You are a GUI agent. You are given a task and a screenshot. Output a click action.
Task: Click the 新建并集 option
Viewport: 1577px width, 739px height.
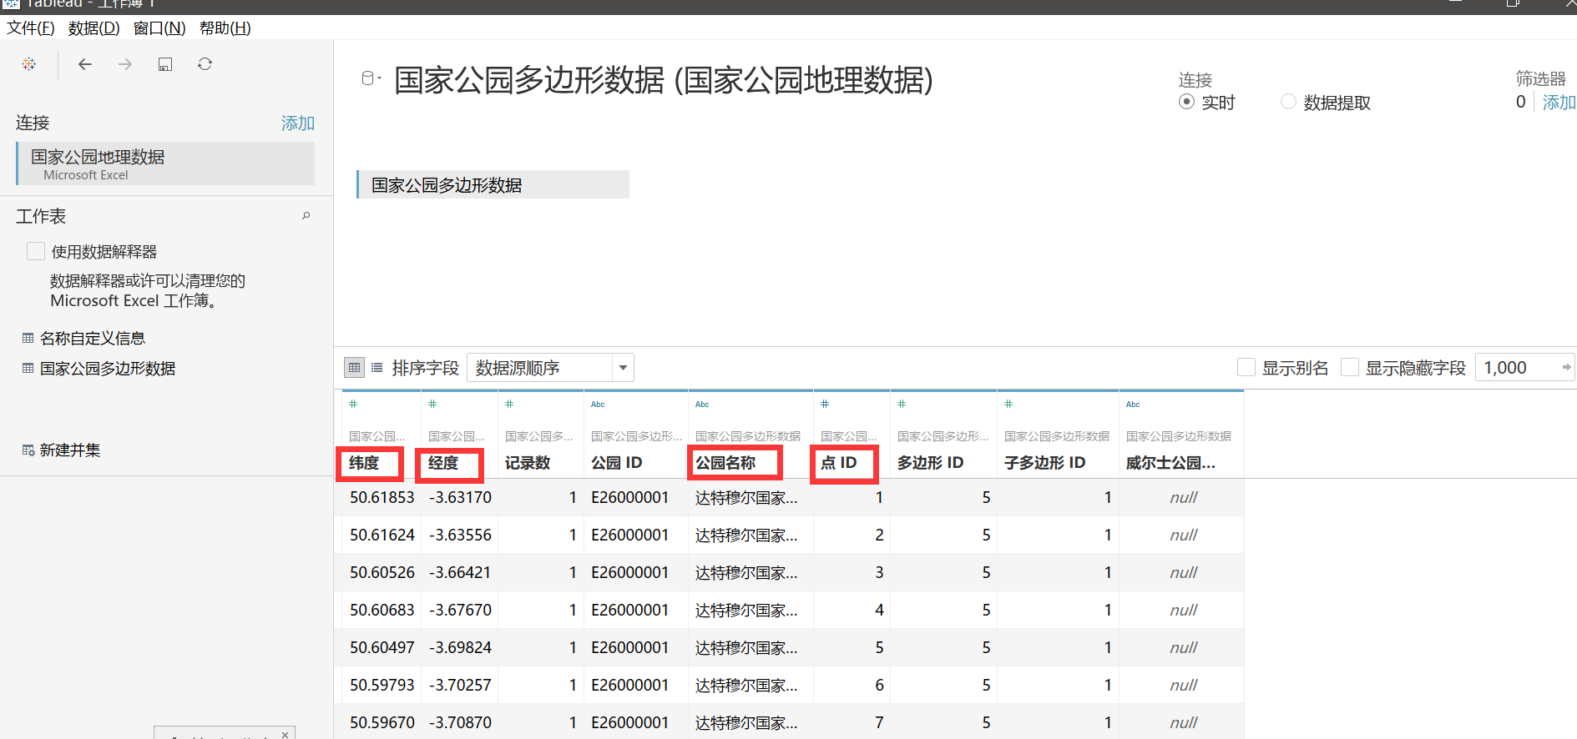click(70, 450)
